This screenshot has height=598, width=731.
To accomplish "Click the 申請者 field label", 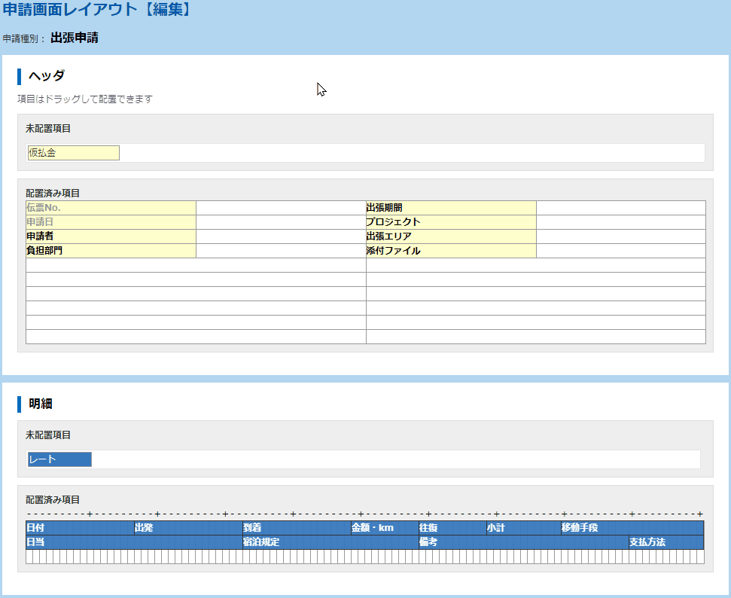I will 111,236.
